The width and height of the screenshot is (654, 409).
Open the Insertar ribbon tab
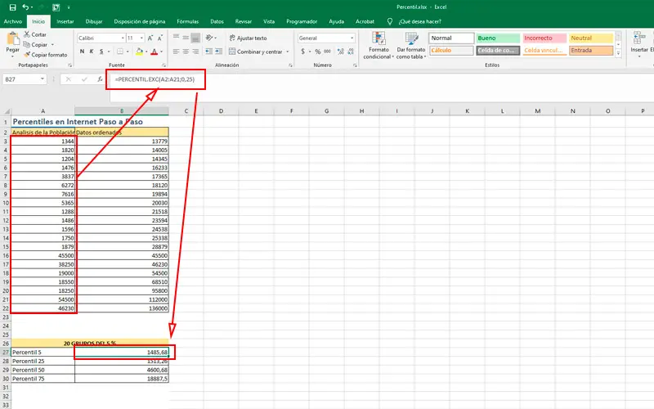click(65, 20)
